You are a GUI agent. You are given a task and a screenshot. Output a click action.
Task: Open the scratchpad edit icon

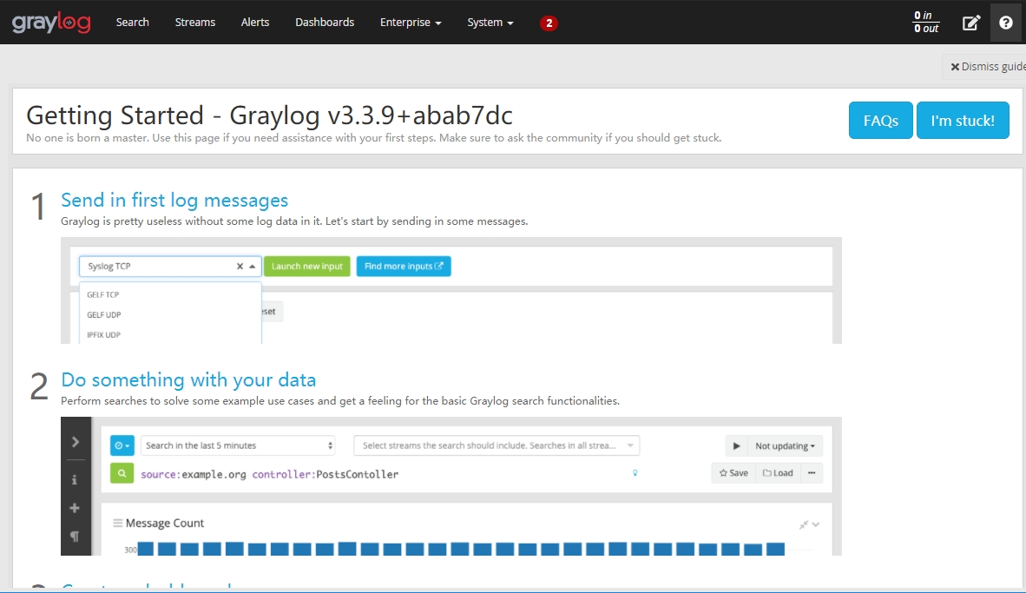tap(971, 23)
